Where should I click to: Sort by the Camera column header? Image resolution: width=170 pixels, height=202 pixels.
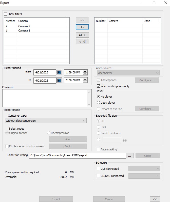(41, 21)
